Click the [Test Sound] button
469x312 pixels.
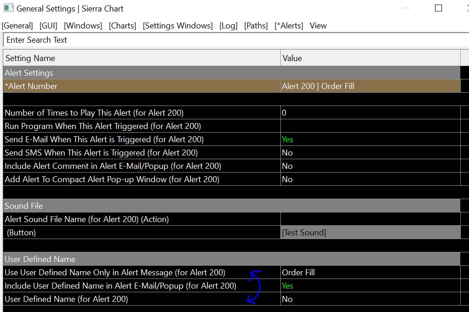pyautogui.click(x=371, y=233)
